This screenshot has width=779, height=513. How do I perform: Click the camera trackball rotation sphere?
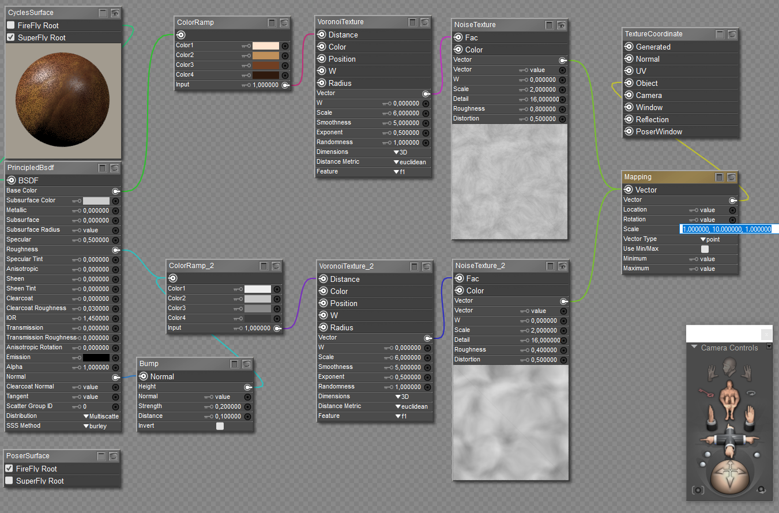tap(730, 476)
